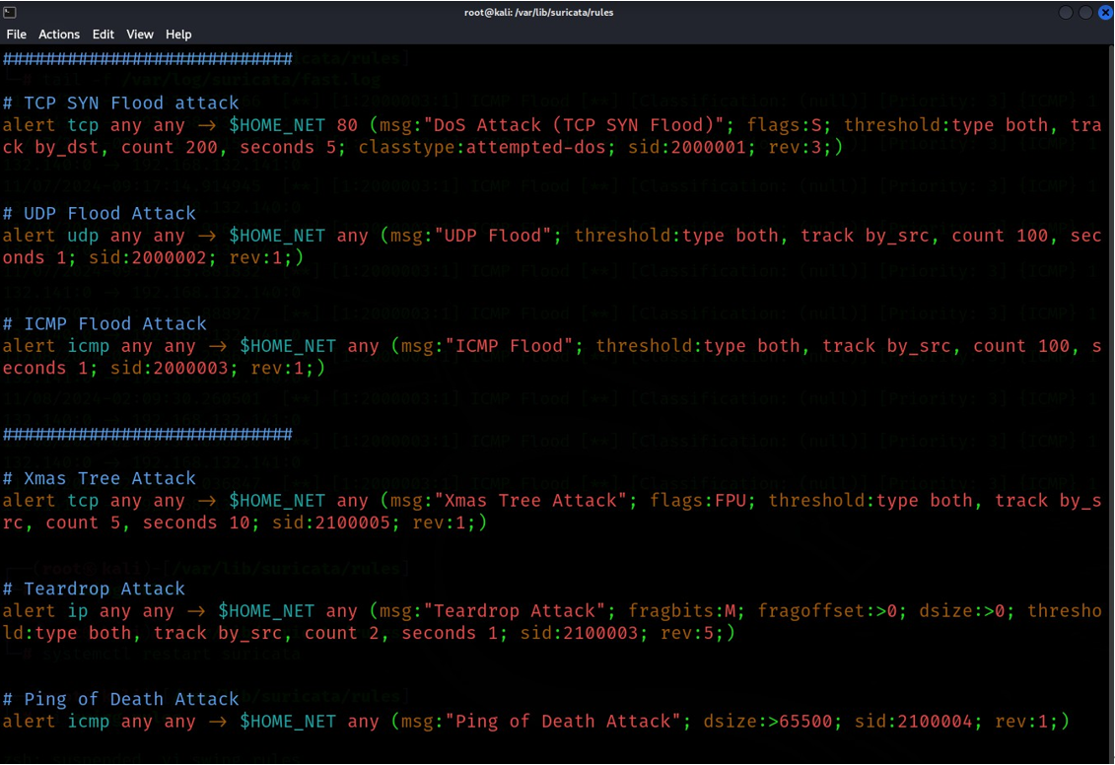This screenshot has width=1115, height=765.
Task: Click the "DoS Attack (TCP SYN Flood)" message string
Action: [x=568, y=125]
